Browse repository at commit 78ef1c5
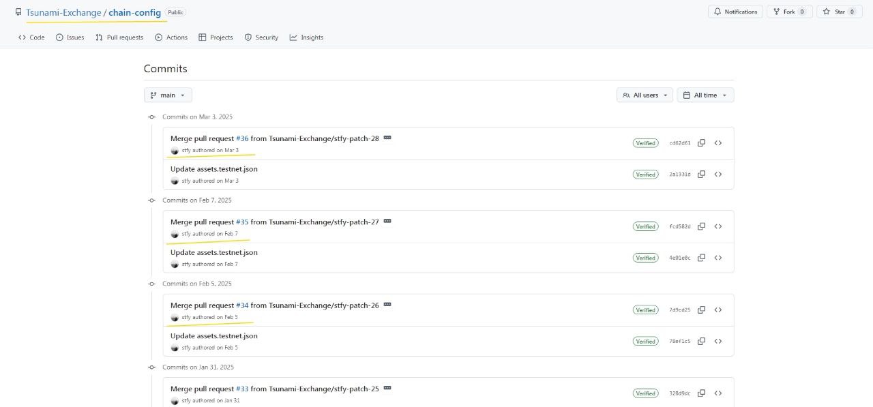 pos(718,342)
